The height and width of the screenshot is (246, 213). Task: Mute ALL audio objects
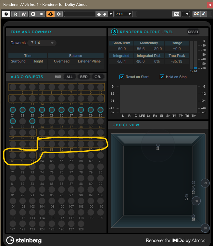69,77
